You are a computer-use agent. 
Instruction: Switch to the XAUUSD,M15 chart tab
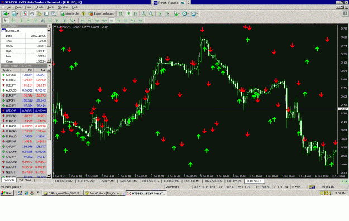213,181
